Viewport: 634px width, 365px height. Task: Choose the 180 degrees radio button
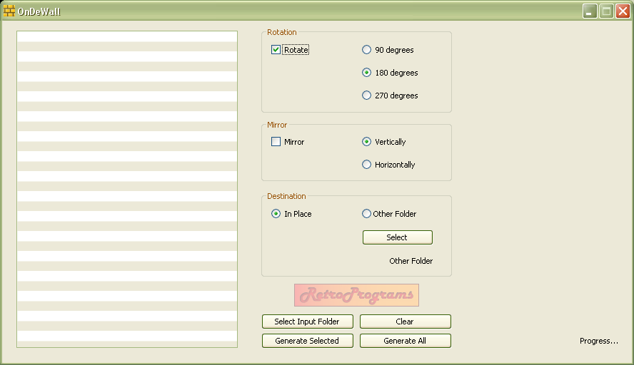tap(367, 73)
